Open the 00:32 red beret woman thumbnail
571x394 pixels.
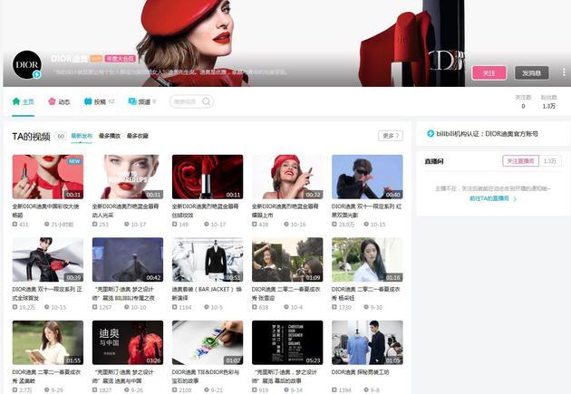[x=287, y=177]
